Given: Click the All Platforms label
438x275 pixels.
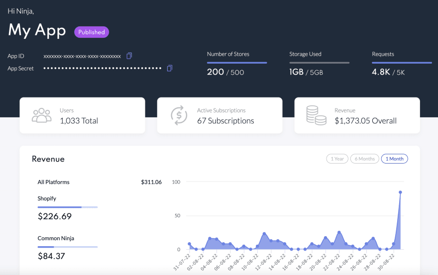Looking at the screenshot, I should (x=53, y=182).
